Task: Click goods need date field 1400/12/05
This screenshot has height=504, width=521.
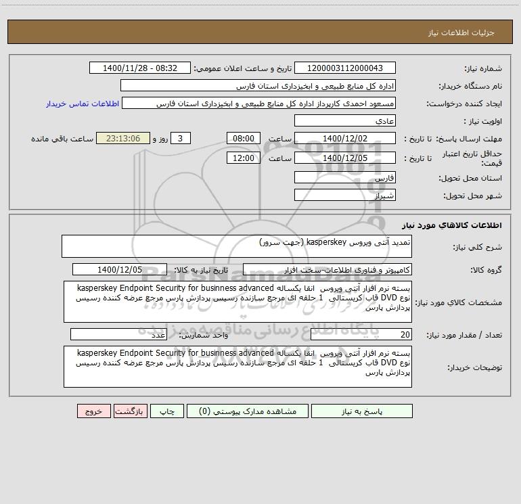Action: [x=120, y=269]
